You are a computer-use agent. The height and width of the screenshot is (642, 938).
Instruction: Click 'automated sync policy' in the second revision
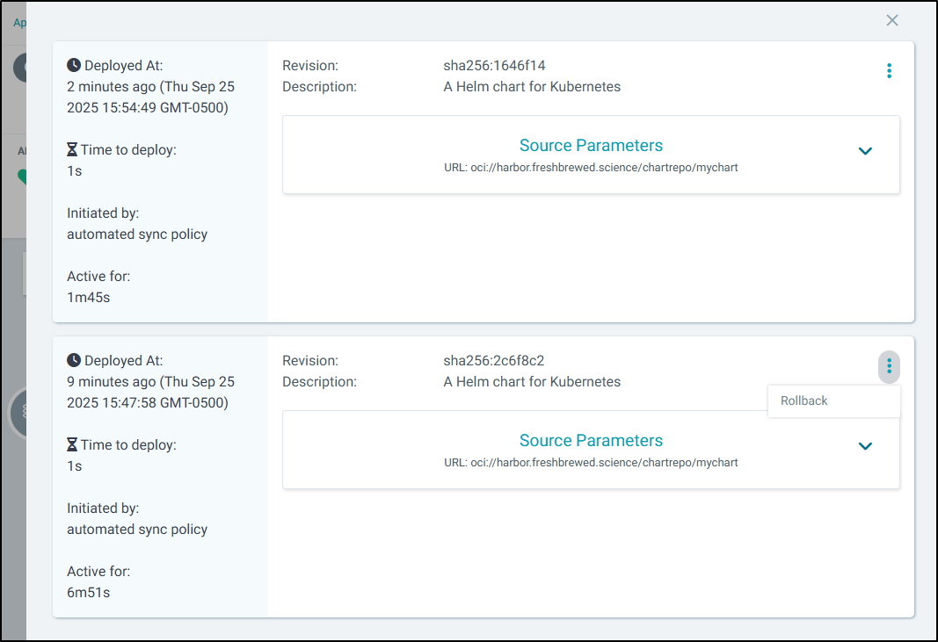pyautogui.click(x=137, y=530)
